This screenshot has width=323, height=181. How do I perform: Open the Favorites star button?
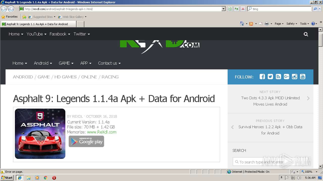pyautogui.click(x=10, y=17)
